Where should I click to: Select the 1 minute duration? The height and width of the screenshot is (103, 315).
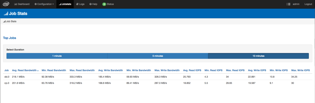pyautogui.click(x=57, y=56)
